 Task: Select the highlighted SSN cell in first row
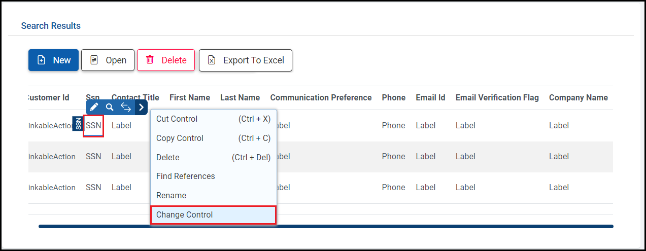point(93,126)
